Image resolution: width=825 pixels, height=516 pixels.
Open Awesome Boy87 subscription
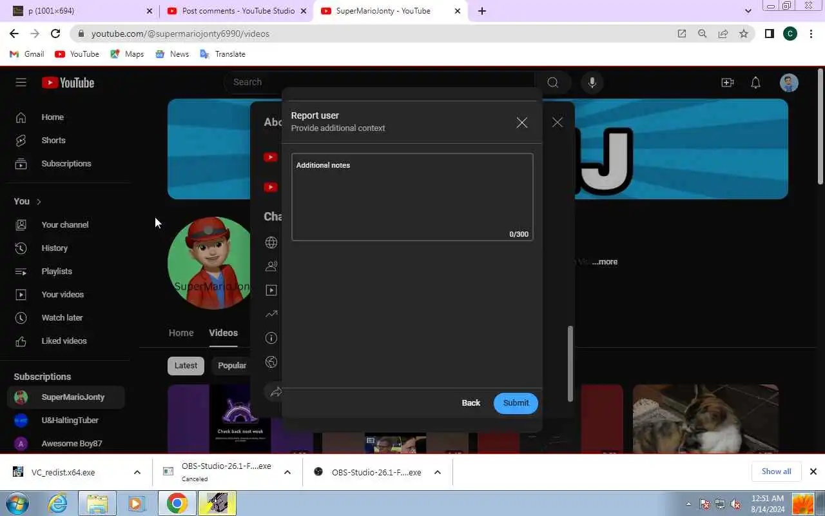pos(66,444)
